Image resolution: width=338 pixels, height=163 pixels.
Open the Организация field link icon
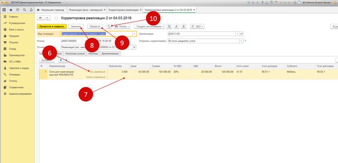click(x=241, y=34)
